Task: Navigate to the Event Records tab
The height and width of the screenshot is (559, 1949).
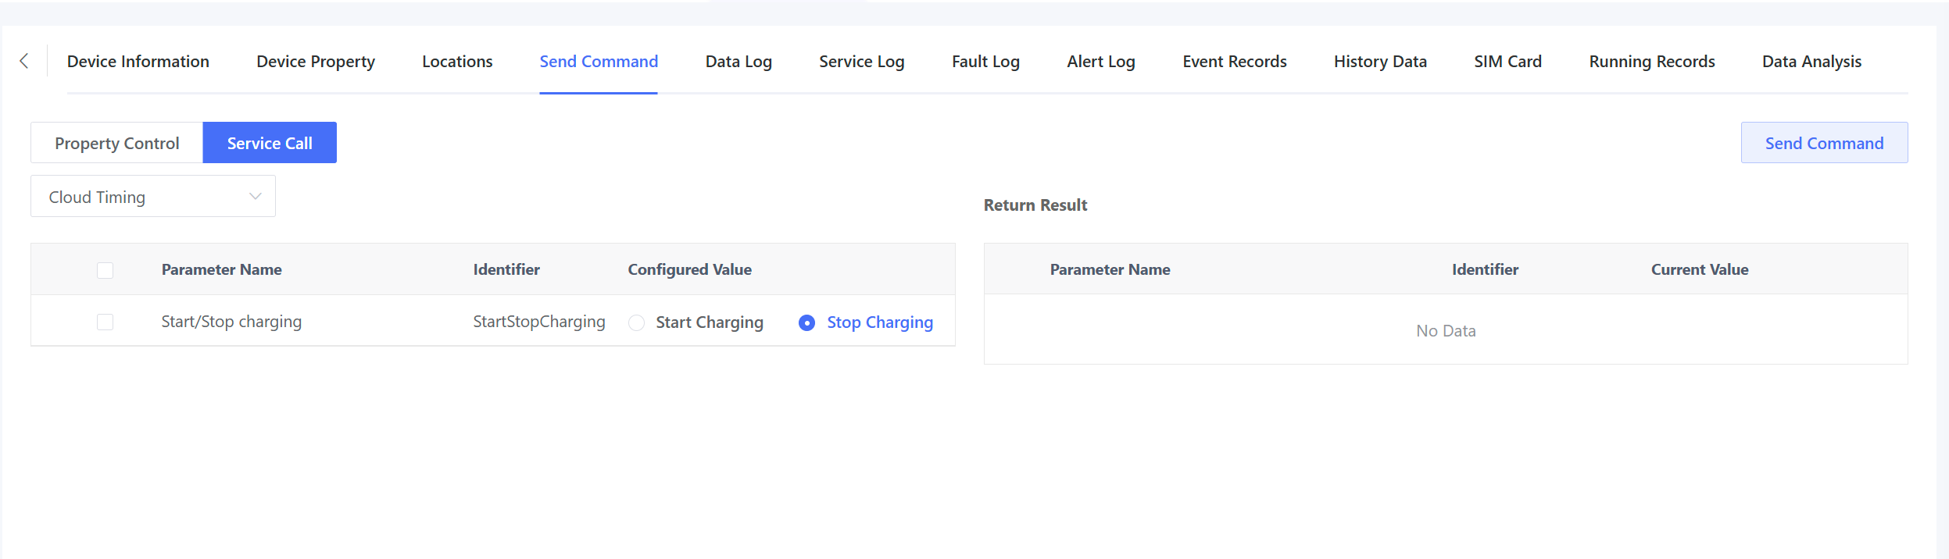Action: pyautogui.click(x=1234, y=62)
